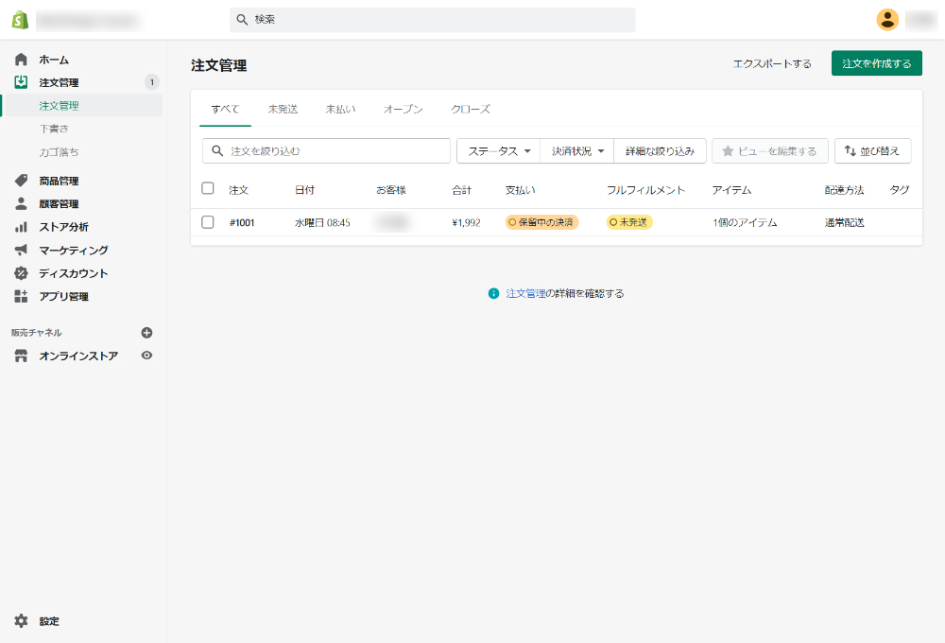
Task: Click the 1個のアイテム cell
Action: tap(745, 222)
